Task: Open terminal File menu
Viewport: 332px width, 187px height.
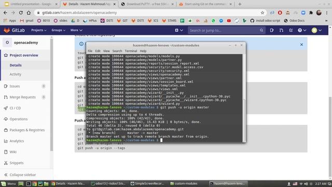Action: click(x=90, y=51)
